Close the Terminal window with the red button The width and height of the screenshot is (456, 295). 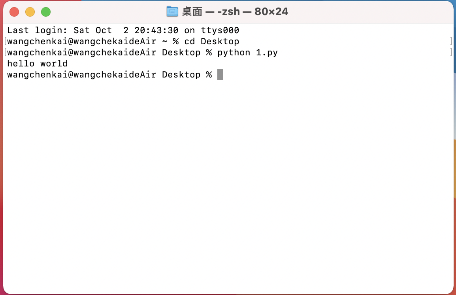tap(14, 12)
